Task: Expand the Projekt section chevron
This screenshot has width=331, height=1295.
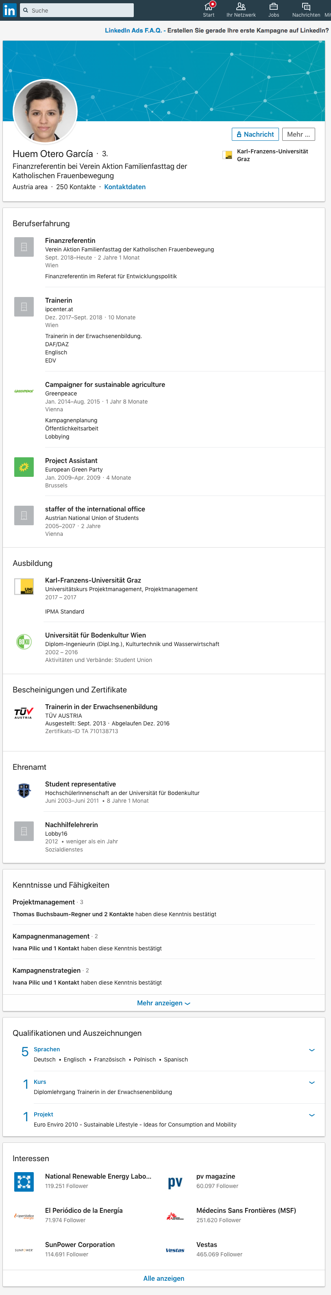Action: (x=311, y=1115)
